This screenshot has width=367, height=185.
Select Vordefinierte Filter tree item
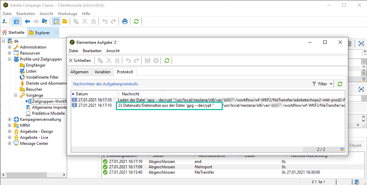(42, 77)
